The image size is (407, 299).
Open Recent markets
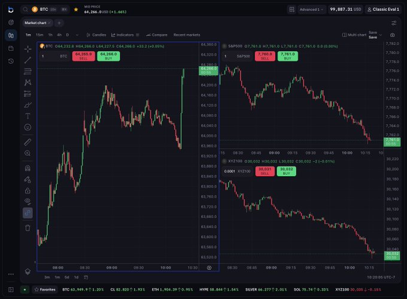point(187,35)
